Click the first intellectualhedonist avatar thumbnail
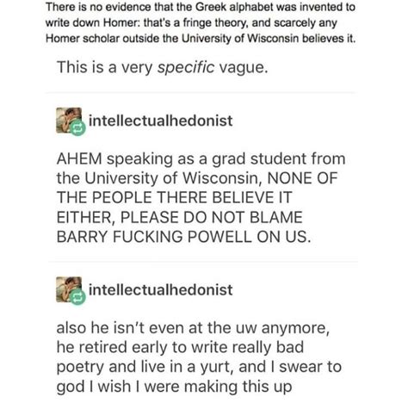The width and height of the screenshot is (408, 403). point(69,121)
